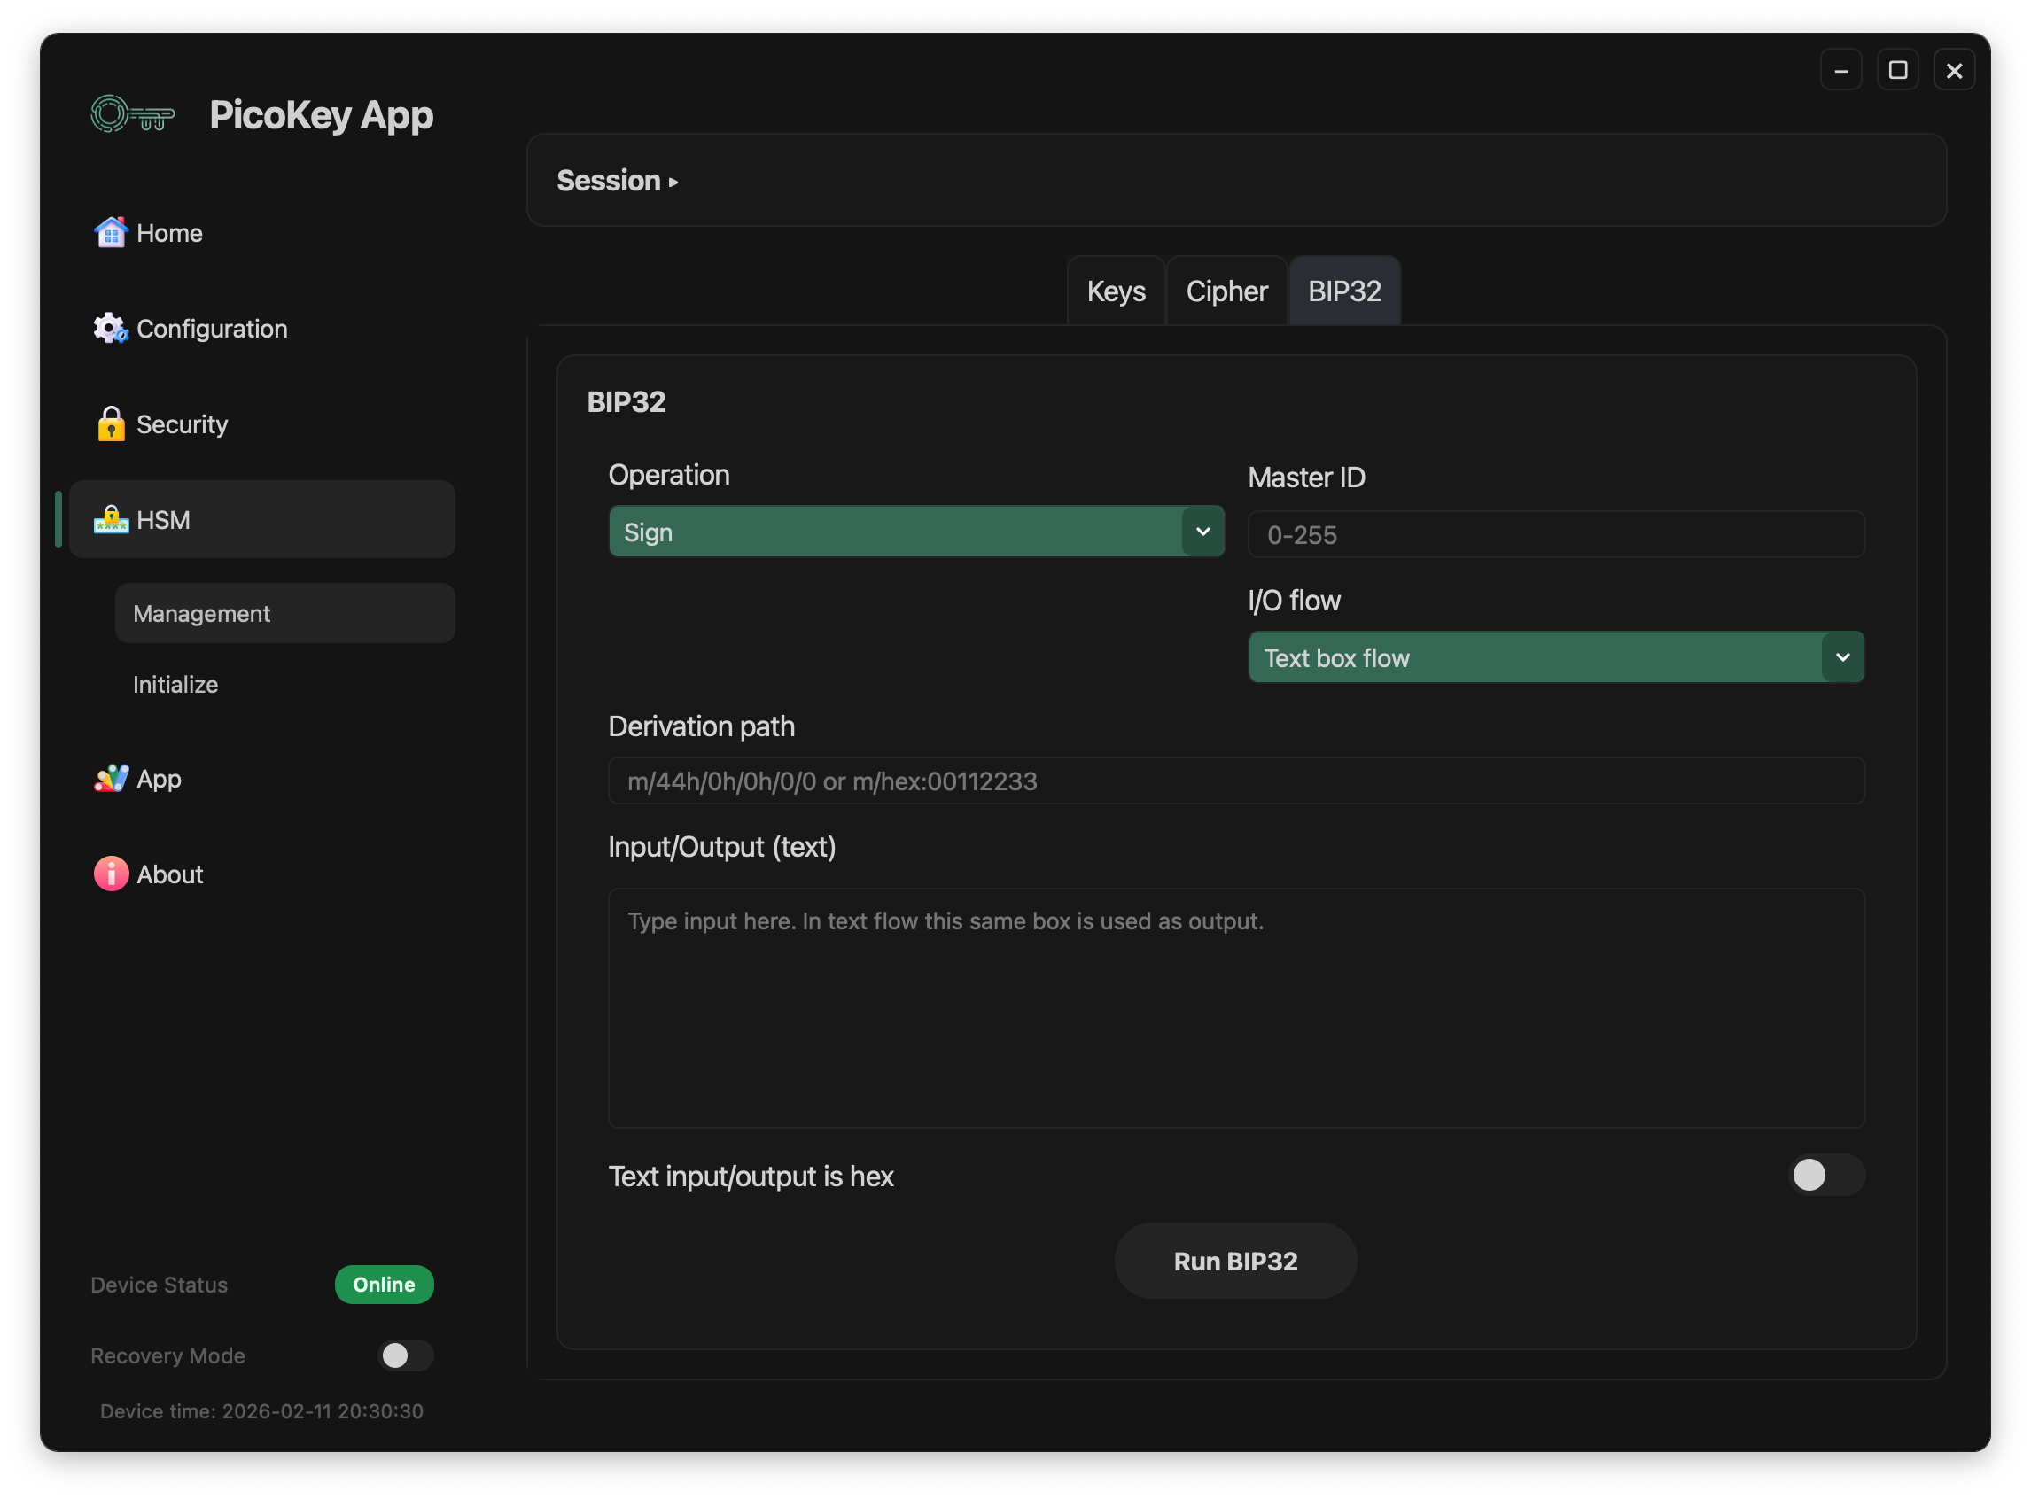Screen dimensions: 2031x1499
Task: Expand the Session section
Action: (617, 181)
